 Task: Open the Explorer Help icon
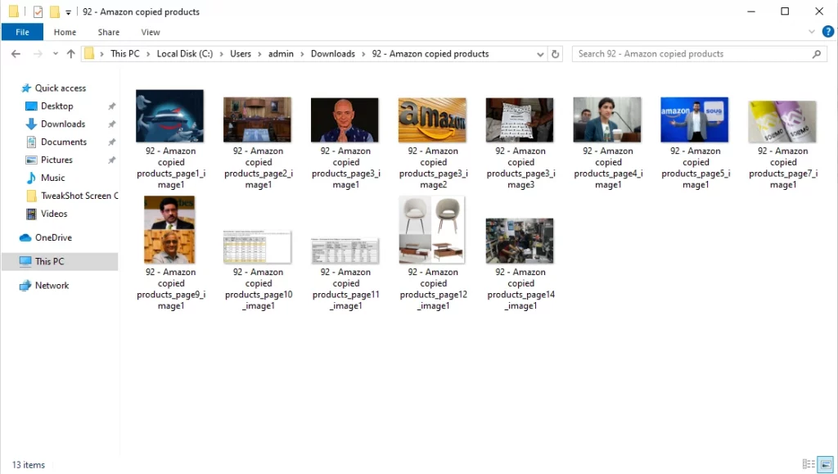click(828, 32)
